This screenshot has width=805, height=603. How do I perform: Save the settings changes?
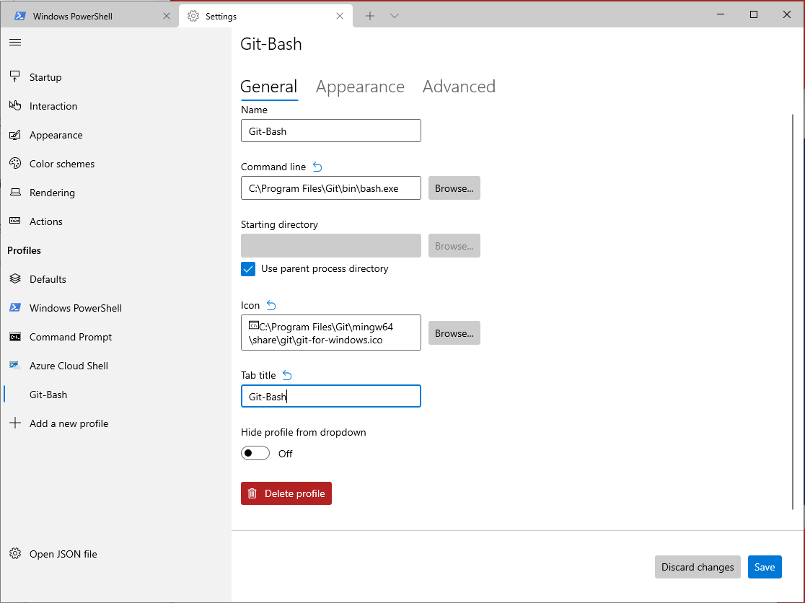coord(765,567)
